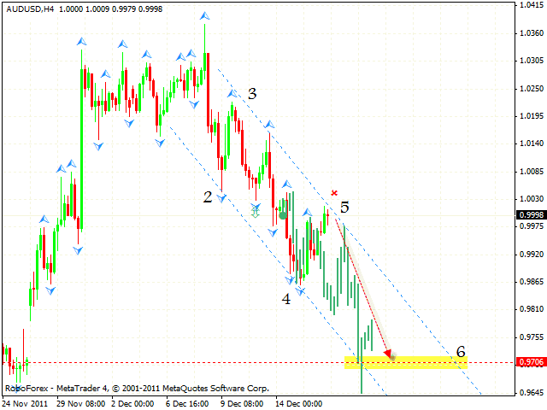Click the red X marker near wave 5
Screen dimensions: 547x410
pyautogui.click(x=334, y=193)
